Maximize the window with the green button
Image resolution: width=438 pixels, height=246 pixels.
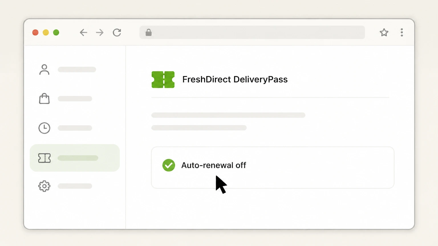pyautogui.click(x=56, y=32)
